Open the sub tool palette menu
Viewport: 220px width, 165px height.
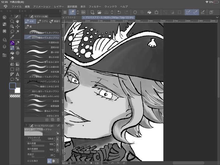[x=26, y=16]
